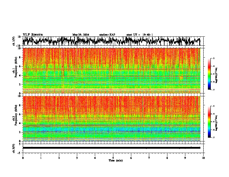Viewport: 229px width, 177px height.
Task: Click the ch.1 color bar log(PSD) title
Action: pyautogui.click(x=217, y=75)
